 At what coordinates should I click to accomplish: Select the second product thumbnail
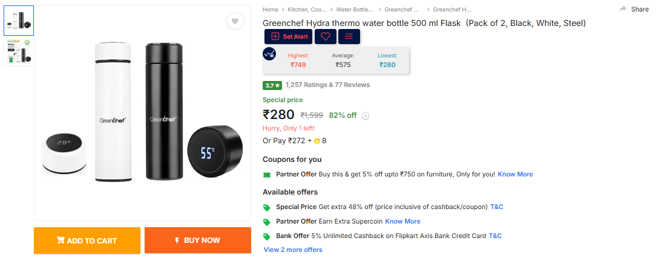pyautogui.click(x=19, y=51)
